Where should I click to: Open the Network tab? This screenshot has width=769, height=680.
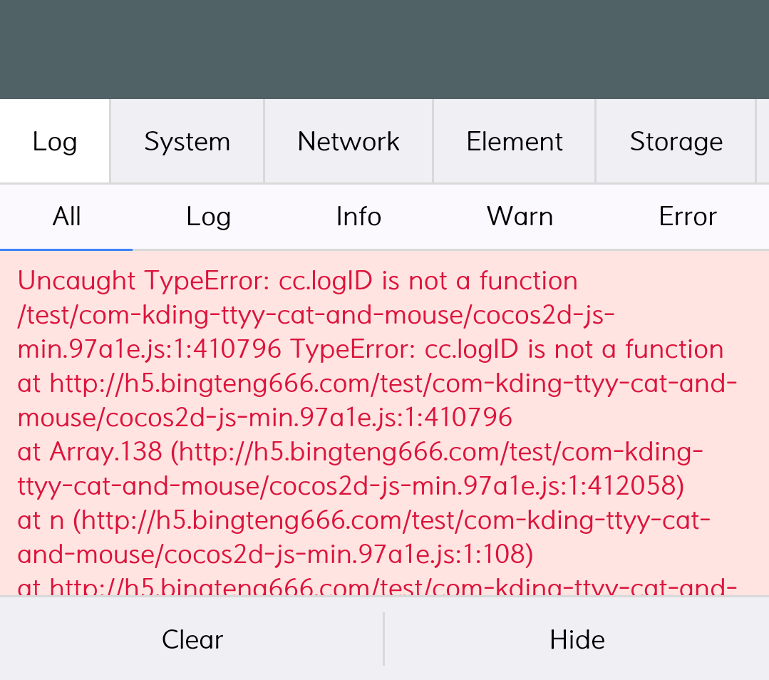pyautogui.click(x=349, y=141)
